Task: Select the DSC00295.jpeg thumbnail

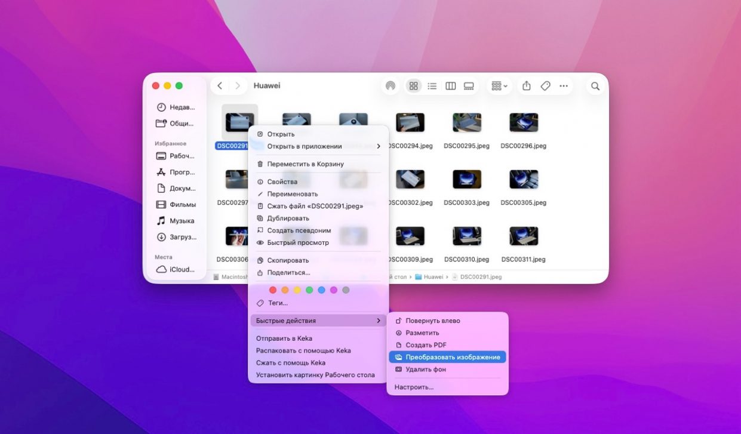Action: (467, 123)
